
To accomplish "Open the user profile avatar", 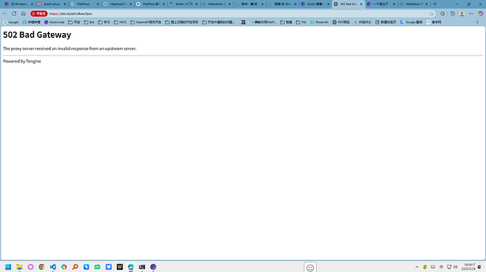I will pyautogui.click(x=462, y=13).
